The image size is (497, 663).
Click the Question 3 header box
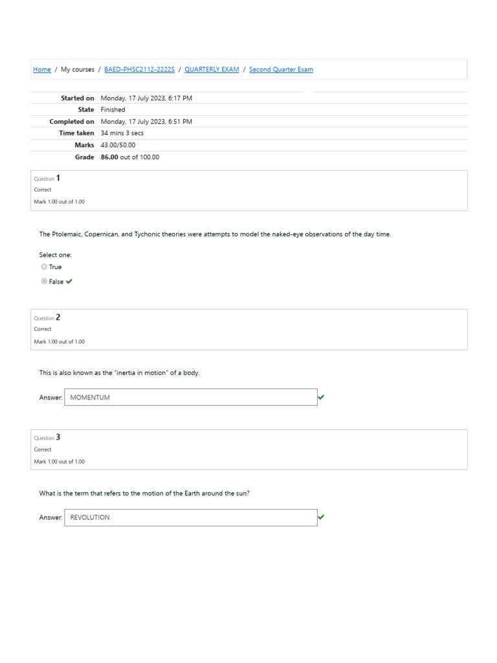(x=249, y=449)
